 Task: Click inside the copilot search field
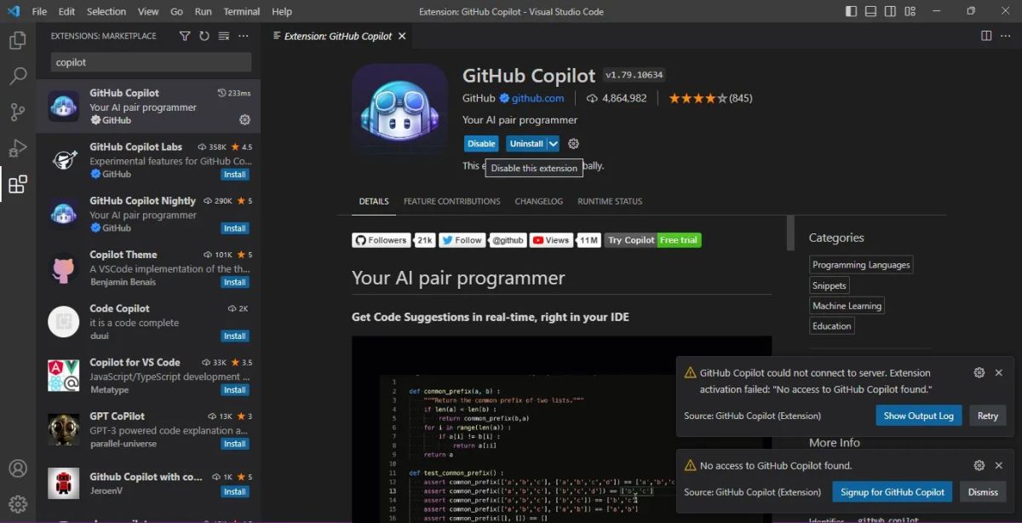[x=149, y=61]
